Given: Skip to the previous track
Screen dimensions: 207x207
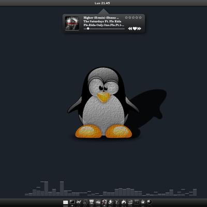Looking at the screenshot, I should tap(130, 28).
